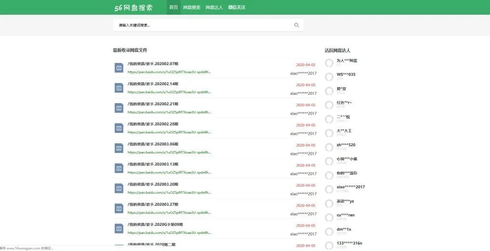Open file title 歌手.202003.13期

point(153,164)
